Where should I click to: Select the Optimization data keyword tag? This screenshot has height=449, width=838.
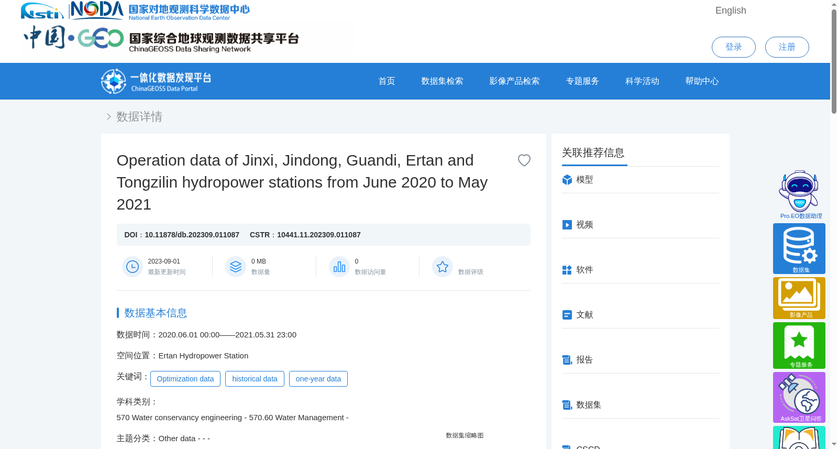(185, 379)
